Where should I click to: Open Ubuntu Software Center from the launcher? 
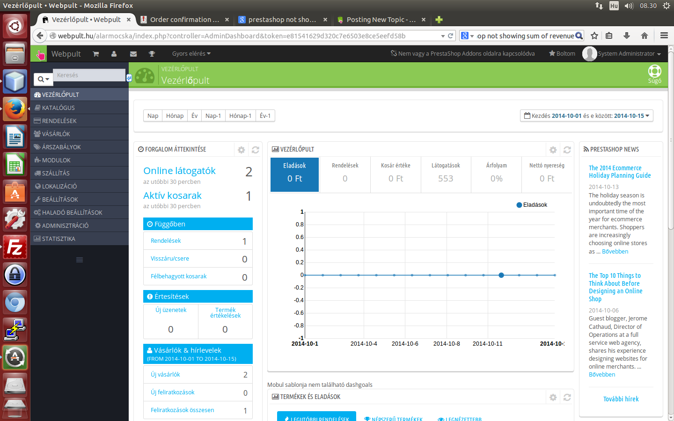(15, 192)
